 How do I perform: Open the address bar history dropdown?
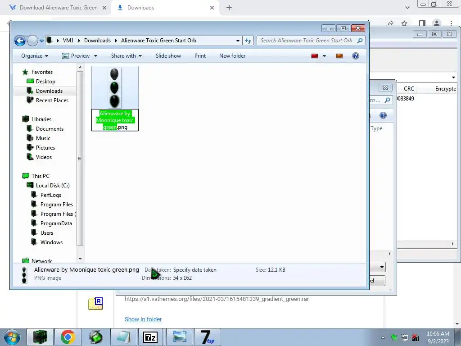pos(238,41)
